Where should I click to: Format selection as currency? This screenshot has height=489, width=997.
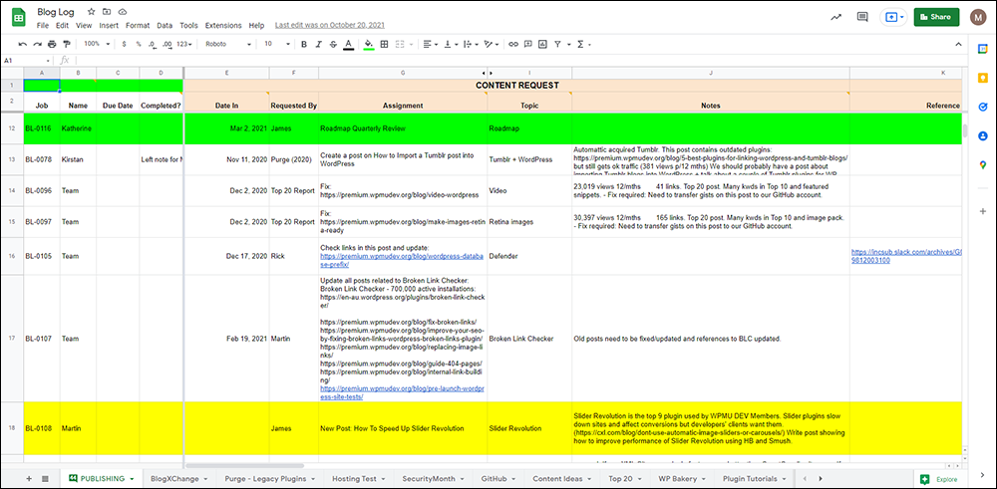point(124,45)
